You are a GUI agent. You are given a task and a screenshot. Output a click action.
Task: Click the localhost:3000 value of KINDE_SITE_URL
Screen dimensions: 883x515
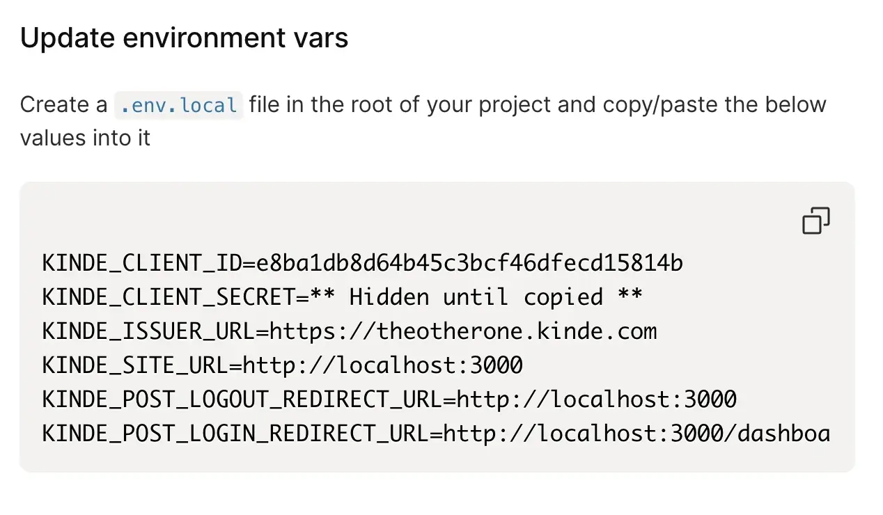pos(383,365)
